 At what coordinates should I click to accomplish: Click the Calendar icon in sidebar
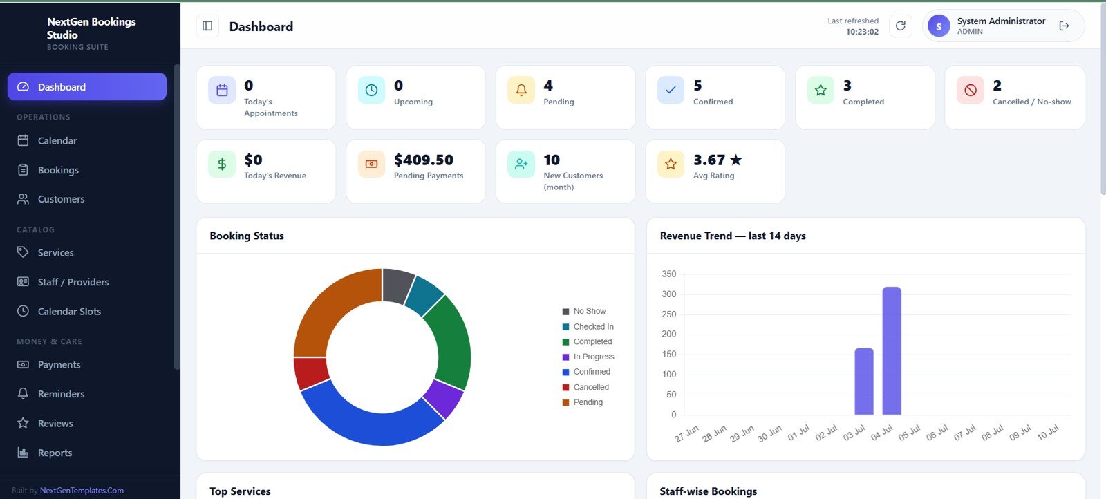pos(23,140)
